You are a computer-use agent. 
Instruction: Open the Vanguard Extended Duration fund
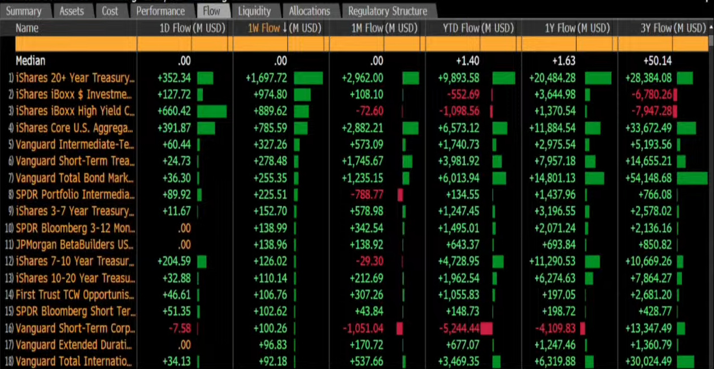[x=75, y=345]
